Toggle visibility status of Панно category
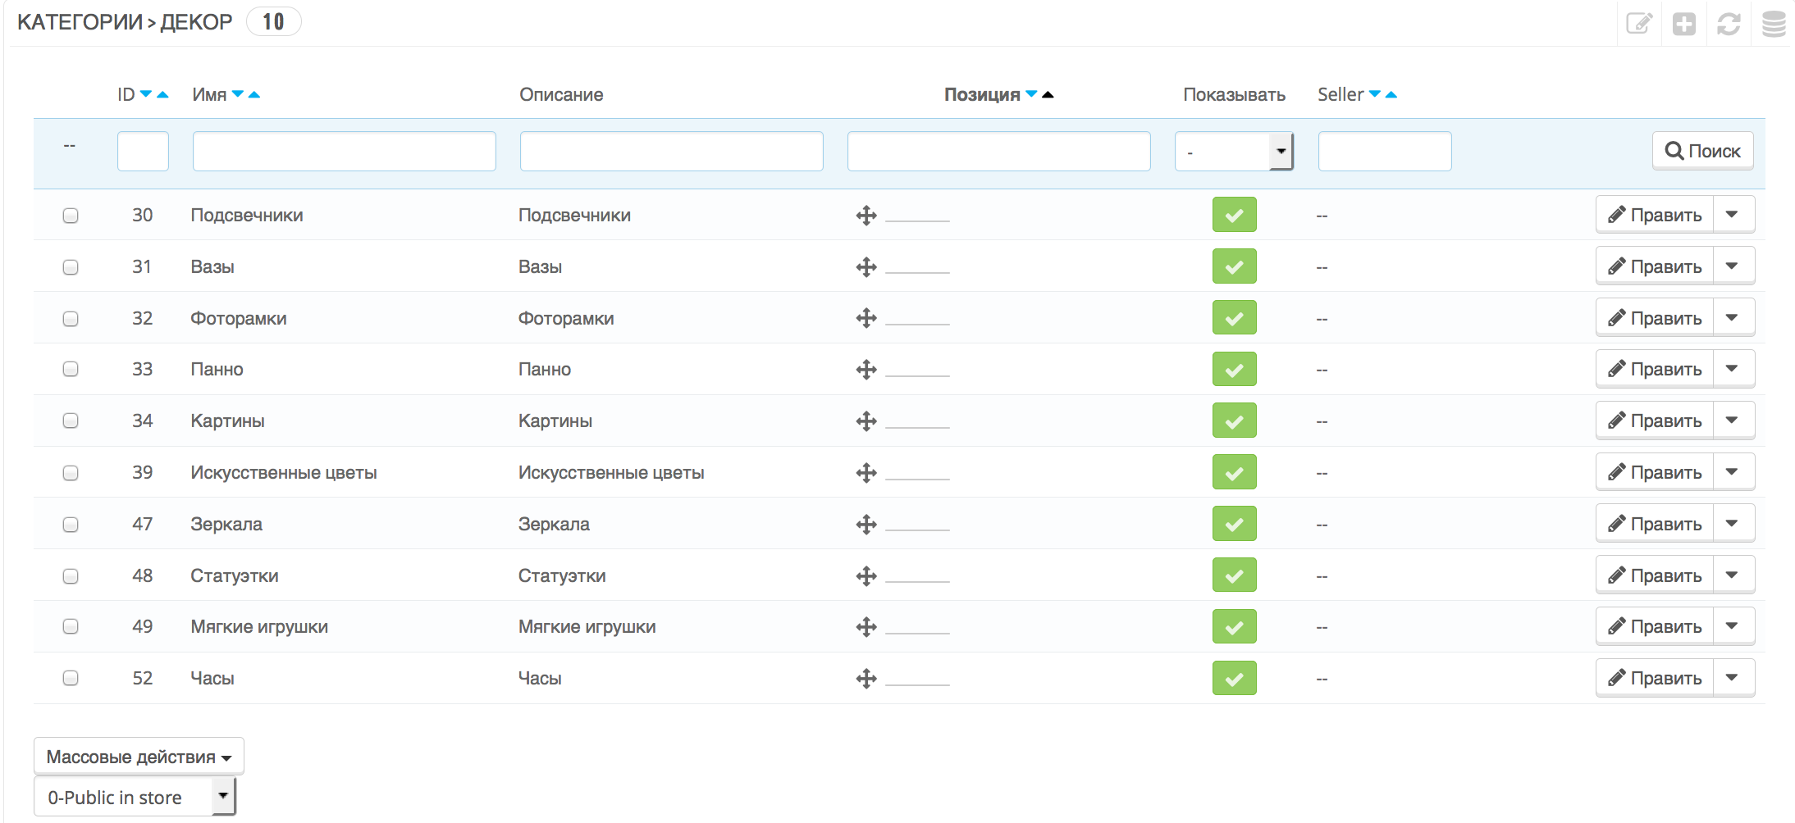Image resolution: width=1795 pixels, height=823 pixels. (1234, 370)
